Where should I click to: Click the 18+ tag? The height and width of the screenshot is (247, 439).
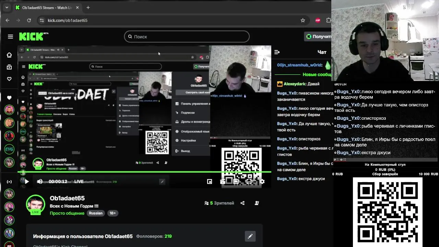(112, 213)
